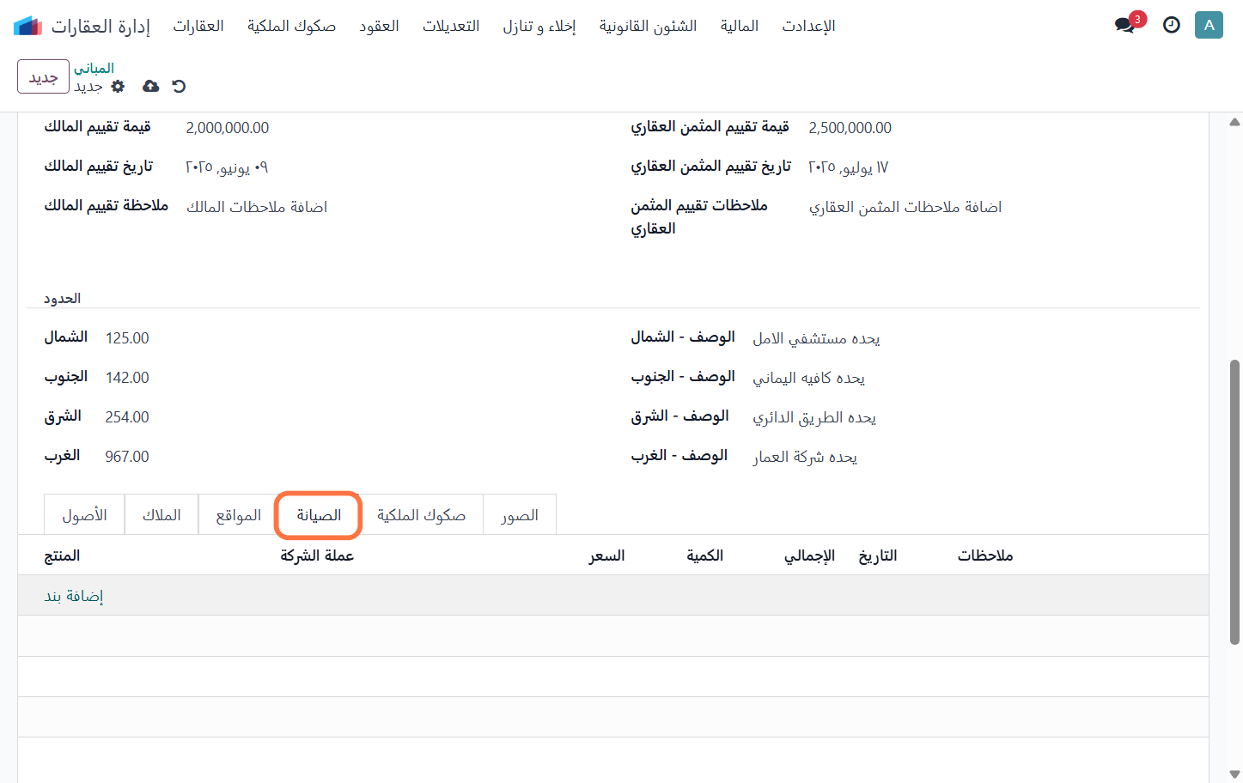Open the الإعدادت menu
This screenshot has height=783, width=1243.
[x=808, y=26]
